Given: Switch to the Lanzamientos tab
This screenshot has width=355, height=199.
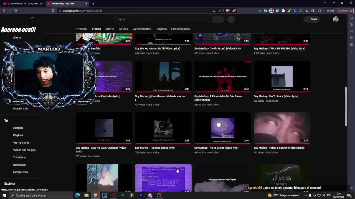Looking at the screenshot, I should [x=142, y=29].
